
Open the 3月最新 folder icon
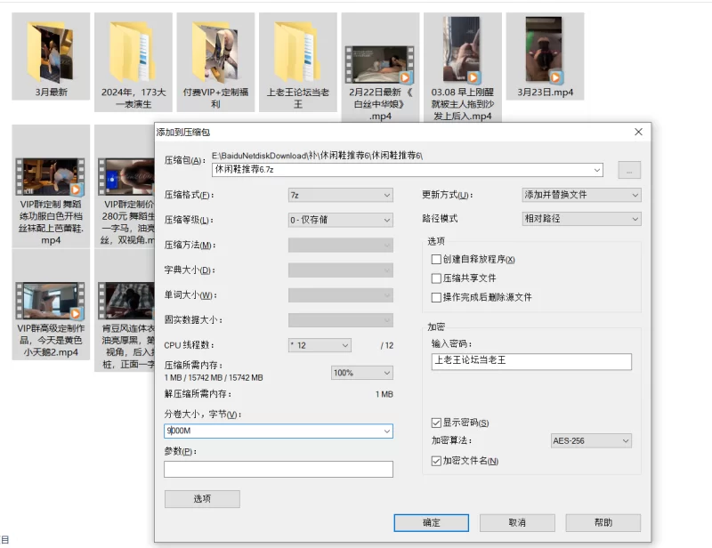[51, 52]
